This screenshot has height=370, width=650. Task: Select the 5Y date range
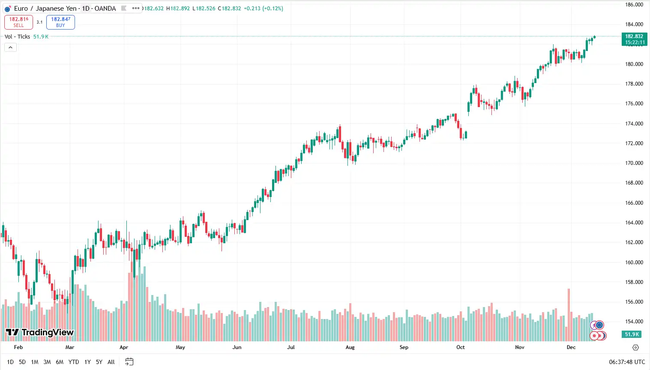point(99,362)
